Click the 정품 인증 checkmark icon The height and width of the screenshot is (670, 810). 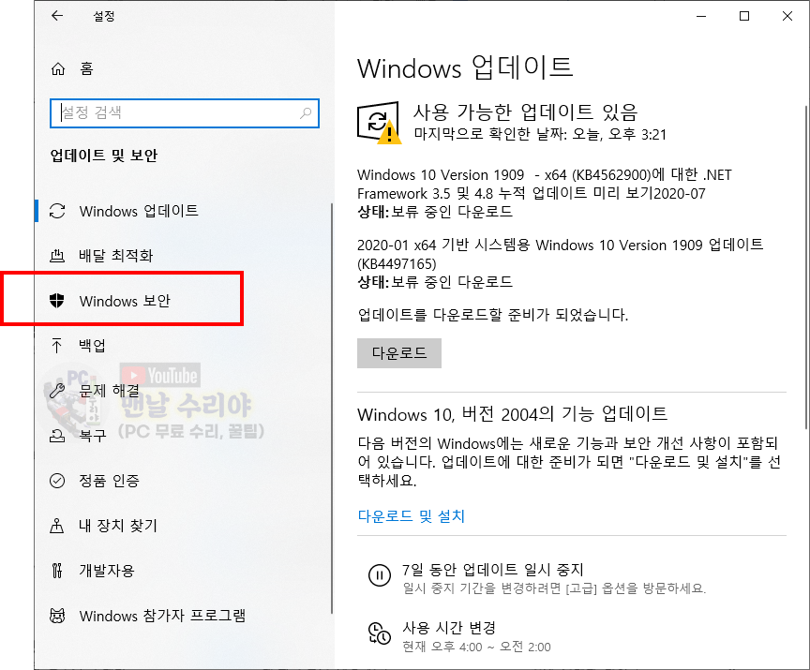(57, 481)
